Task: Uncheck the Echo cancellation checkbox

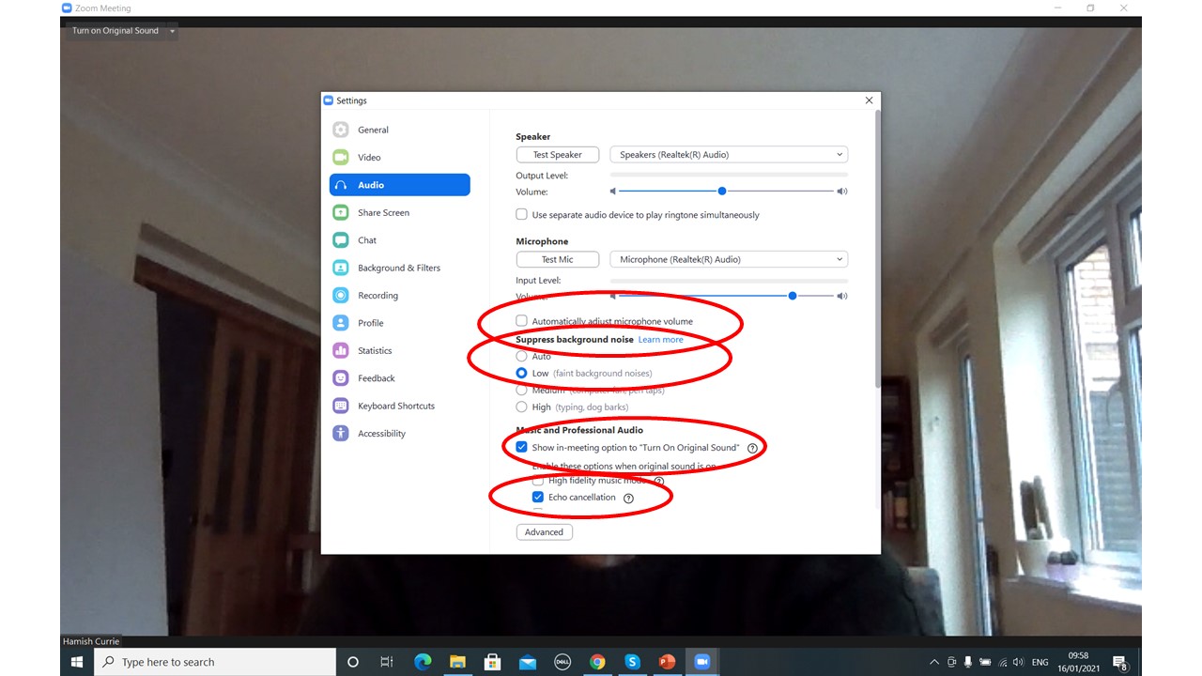Action: point(538,498)
